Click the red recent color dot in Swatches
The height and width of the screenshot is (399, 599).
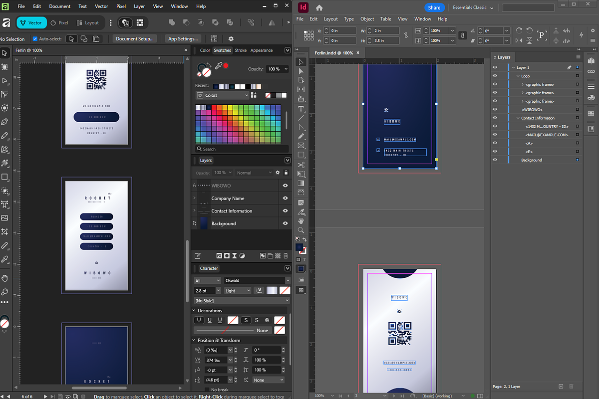point(226,66)
